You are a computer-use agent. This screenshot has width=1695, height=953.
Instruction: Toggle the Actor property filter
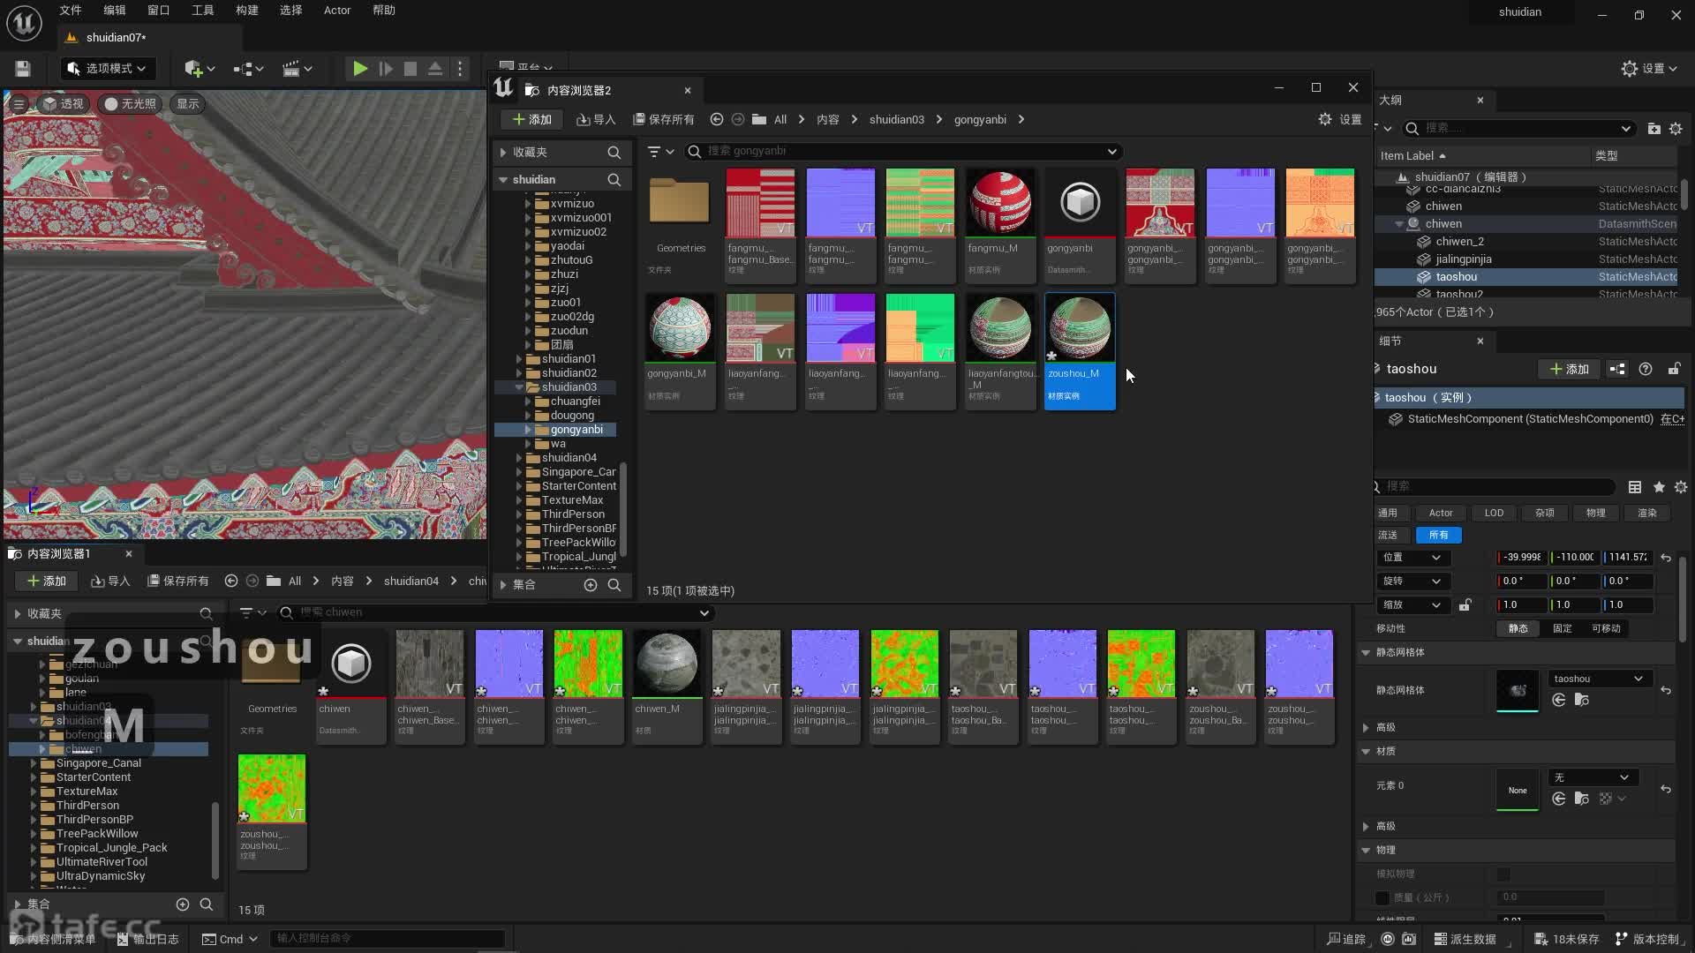point(1441,513)
